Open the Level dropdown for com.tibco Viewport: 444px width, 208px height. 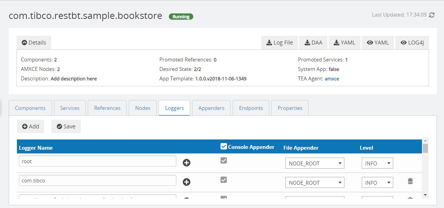(x=377, y=182)
